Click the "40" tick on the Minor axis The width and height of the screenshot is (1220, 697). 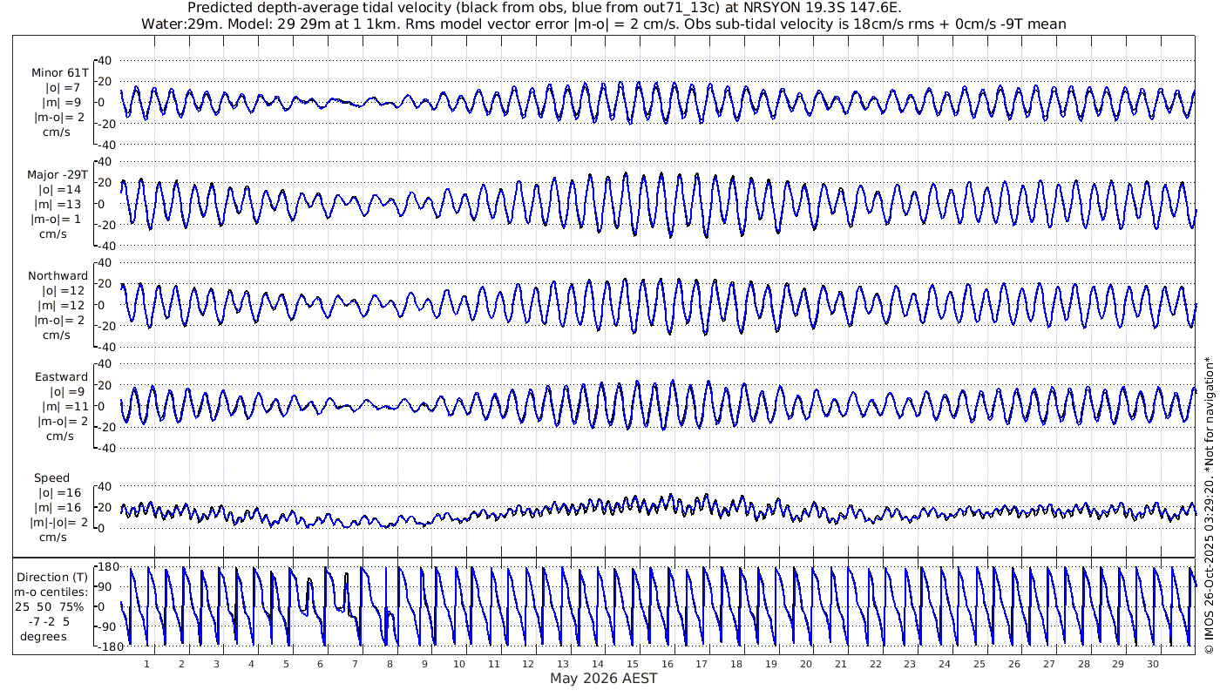pos(106,60)
